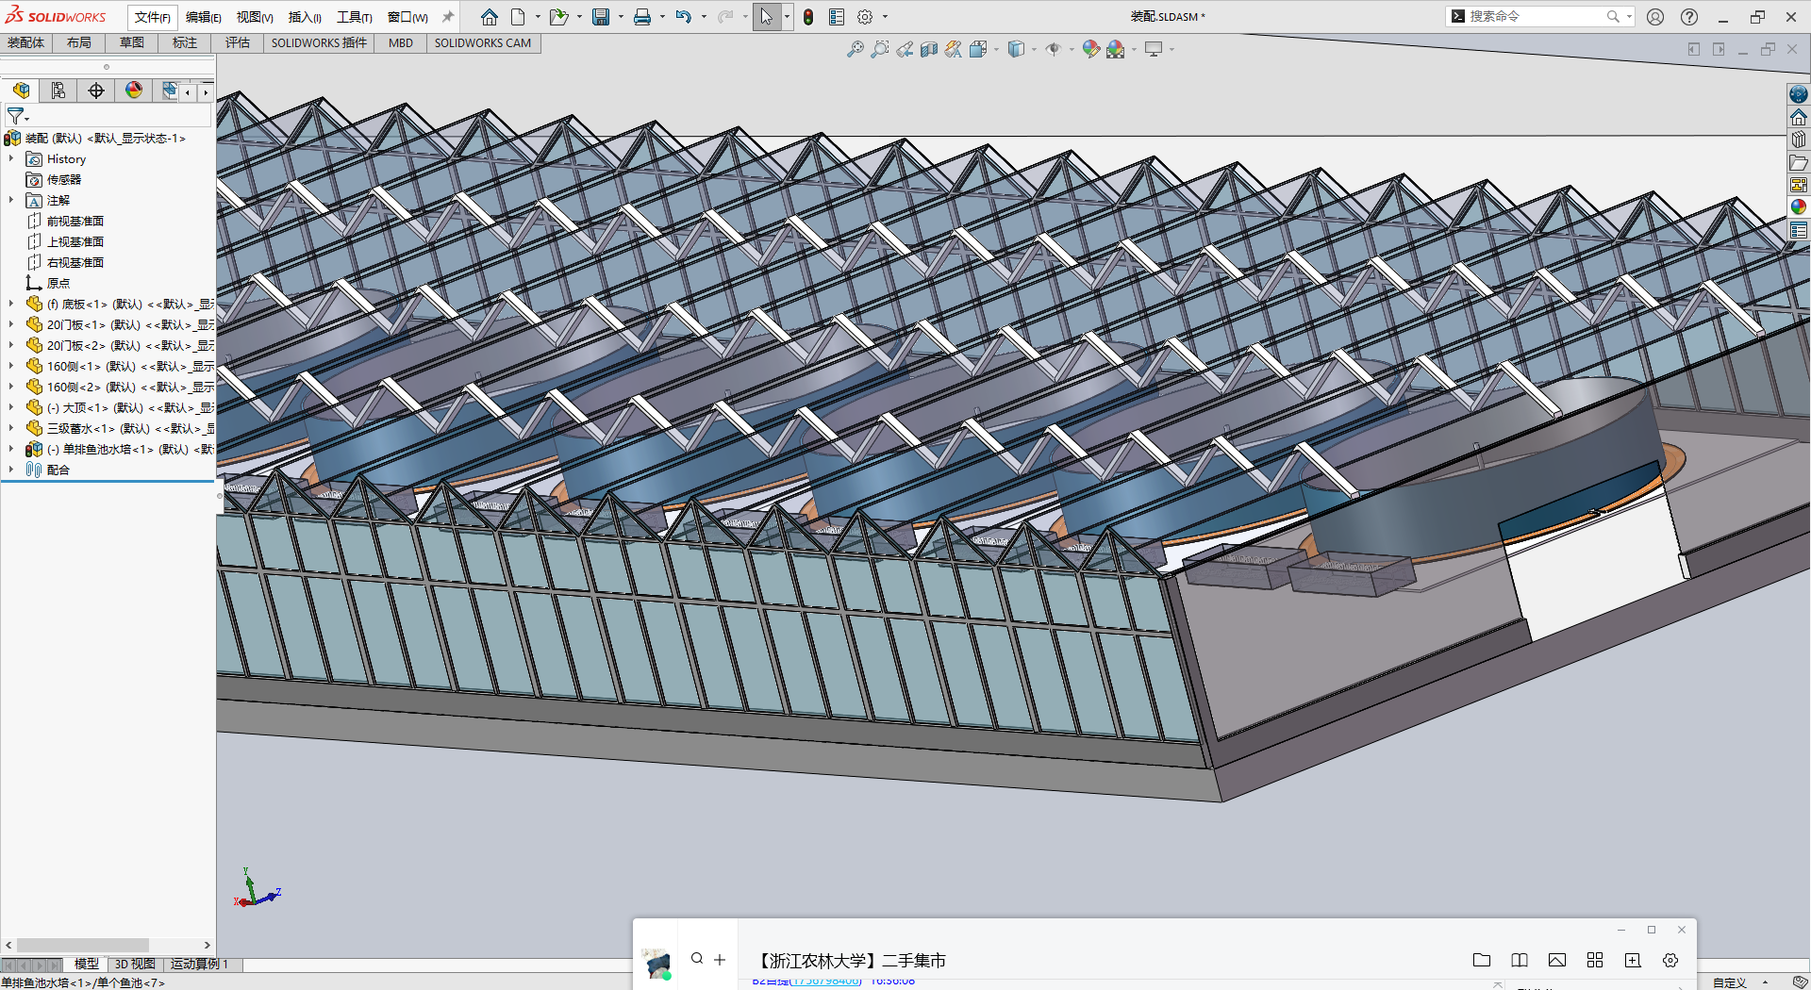Open the View Orientation cube
Screen dimensions: 1811x990
click(978, 49)
